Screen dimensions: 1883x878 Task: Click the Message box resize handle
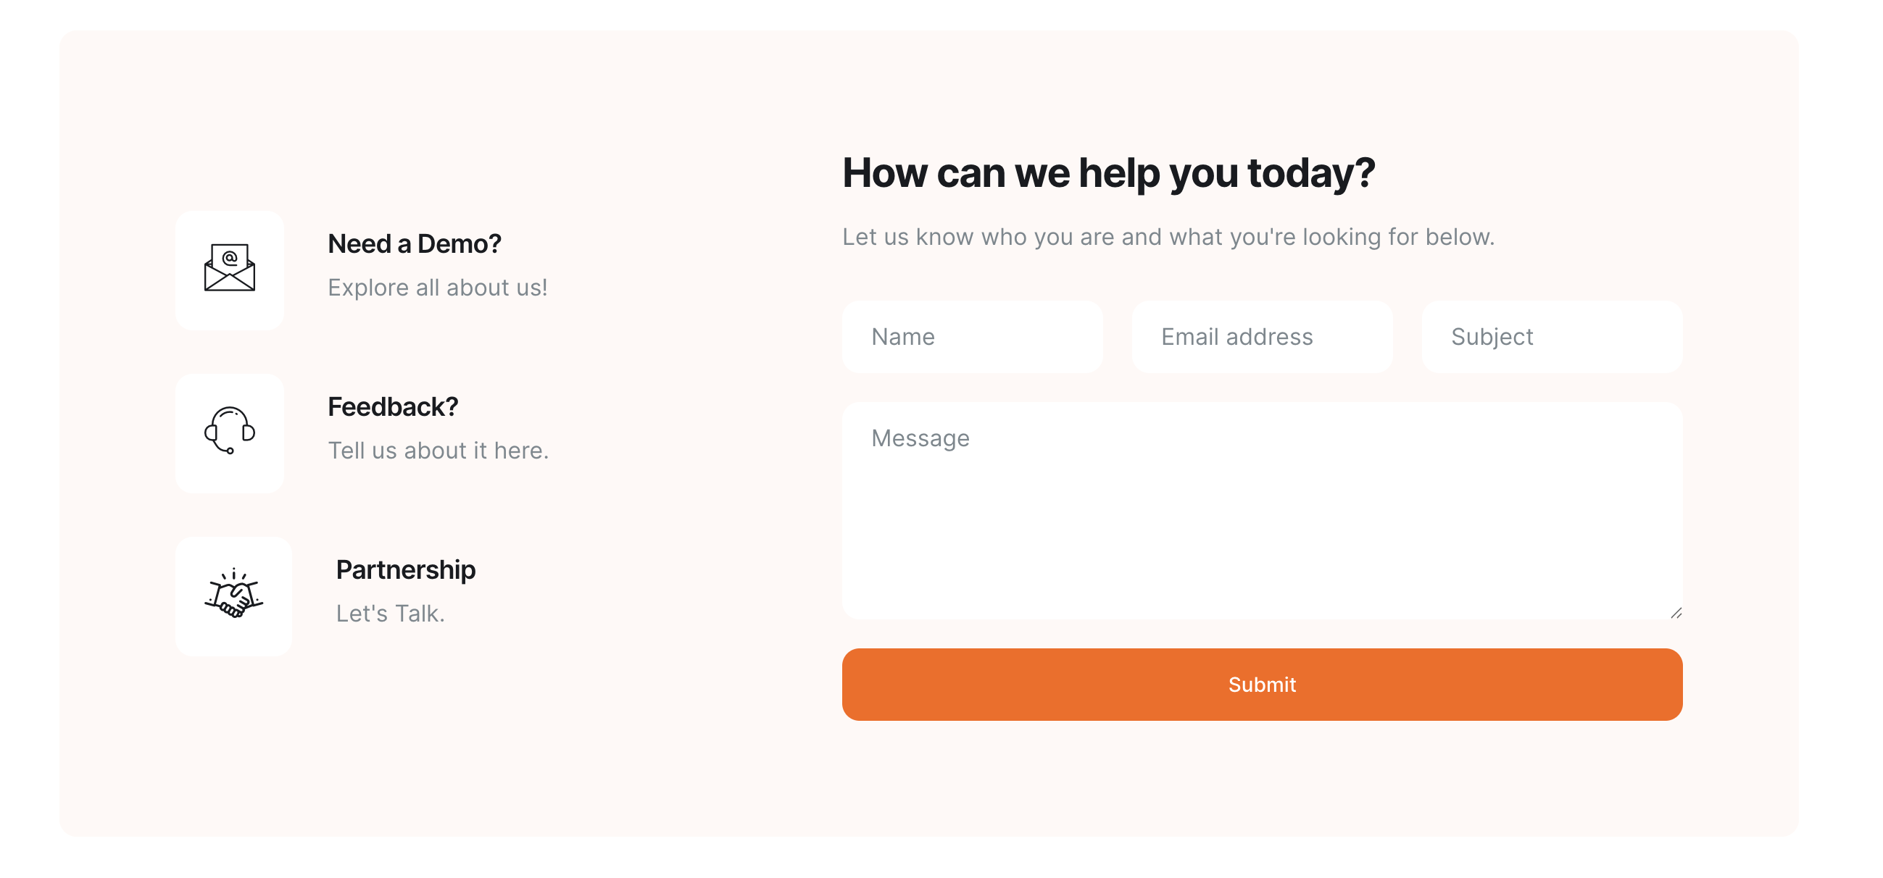[x=1676, y=613]
